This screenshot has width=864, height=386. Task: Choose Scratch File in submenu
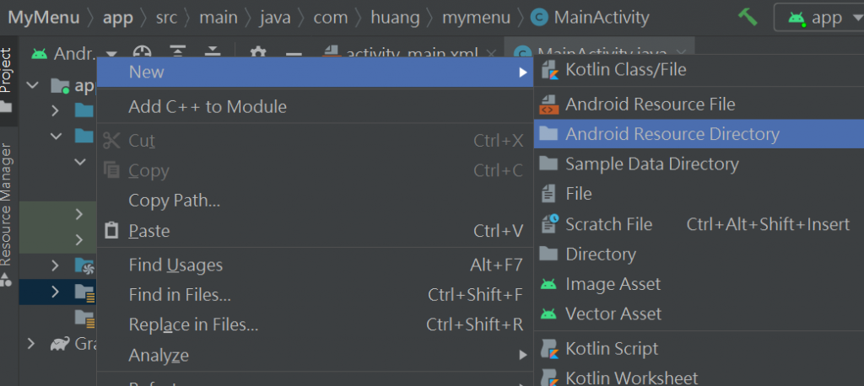tap(699, 224)
